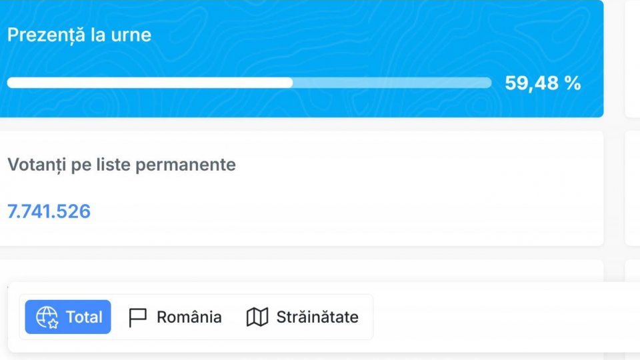Click the flag icon beside România
Viewport: 640px width, 360px height.
138,317
